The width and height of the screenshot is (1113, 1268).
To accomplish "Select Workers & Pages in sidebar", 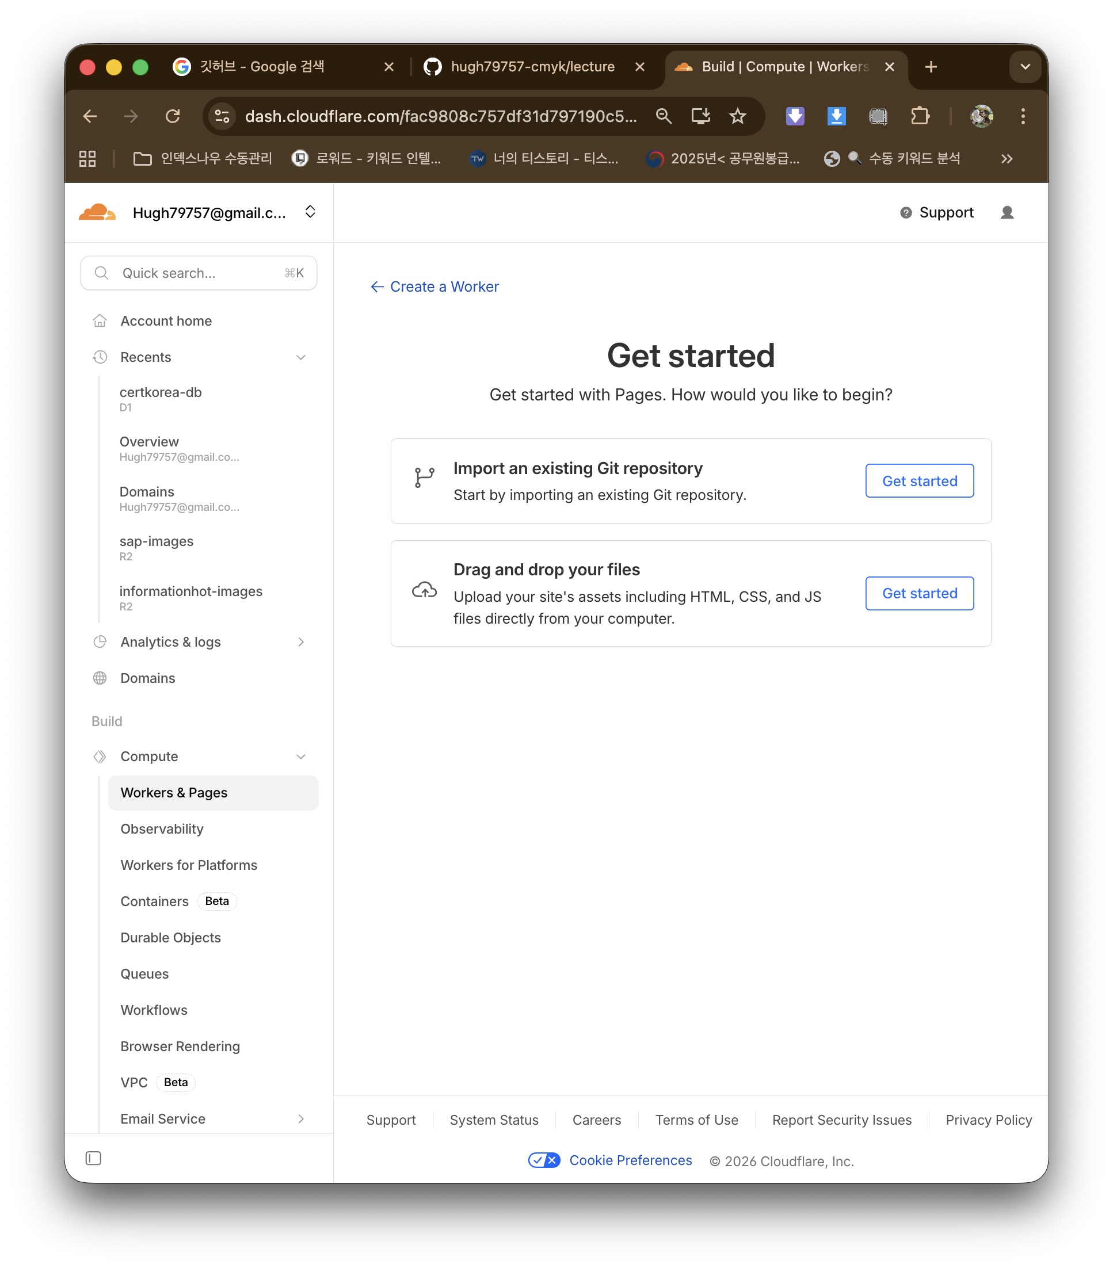I will point(213,793).
